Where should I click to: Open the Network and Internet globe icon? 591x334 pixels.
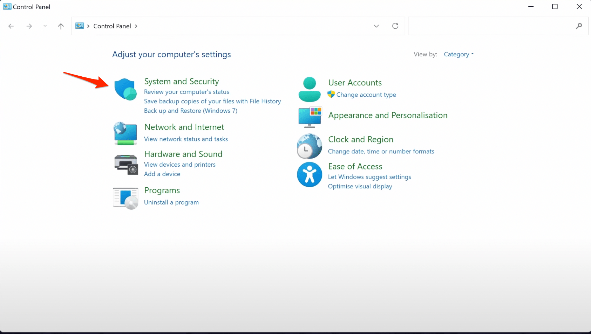[125, 133]
